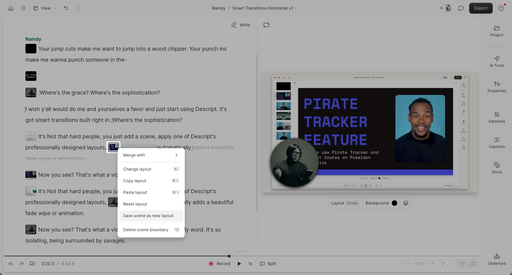Open the Stock media panel
The width and height of the screenshot is (512, 275).
(x=497, y=168)
